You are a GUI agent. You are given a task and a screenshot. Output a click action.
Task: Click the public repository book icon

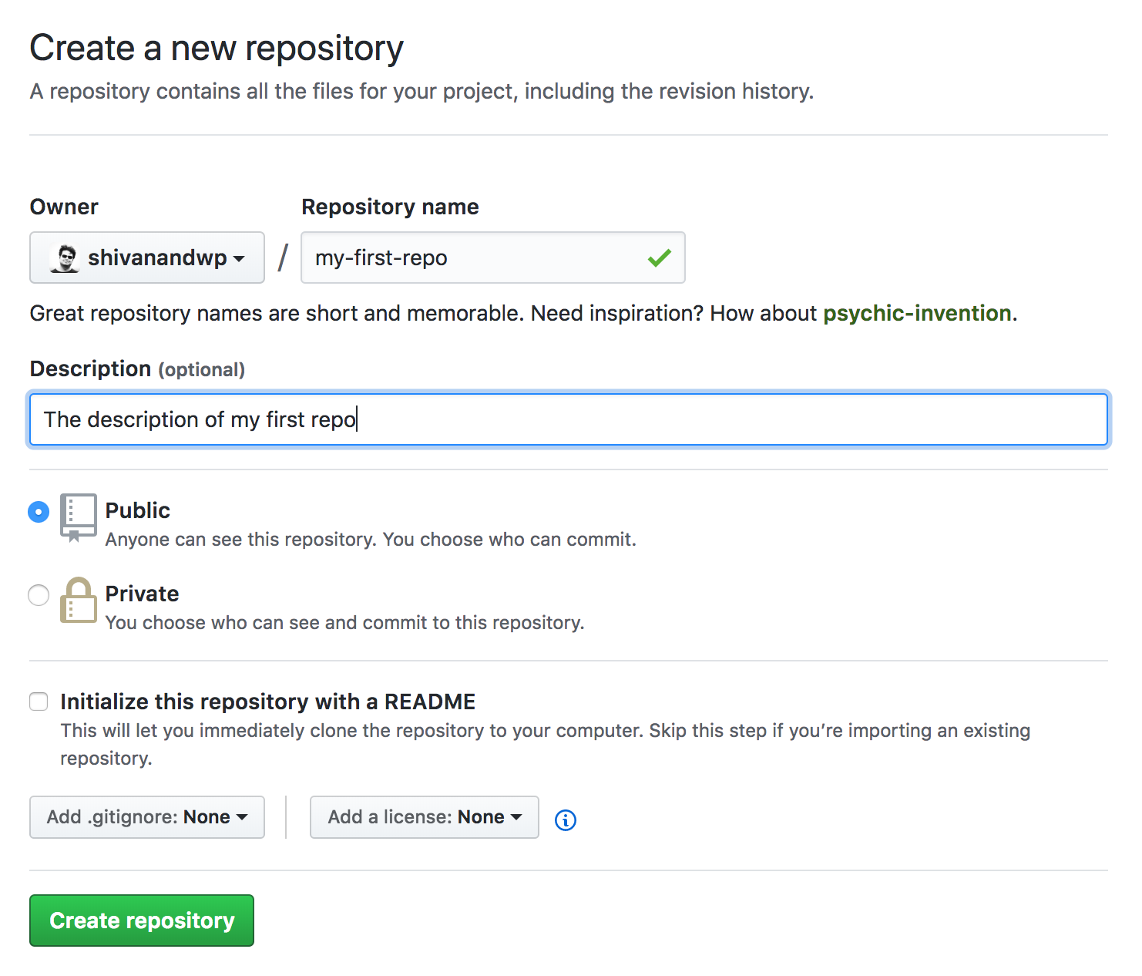[78, 518]
